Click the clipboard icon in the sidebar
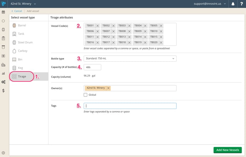The width and height of the screenshot is (246, 157). [3, 38]
